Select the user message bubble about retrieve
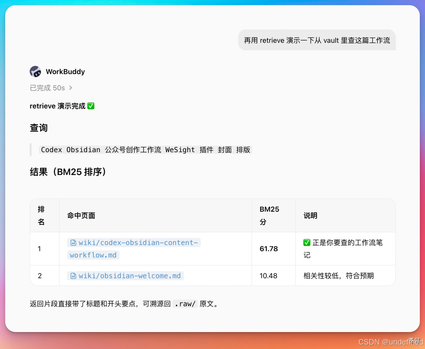This screenshot has height=349, width=425. point(317,40)
